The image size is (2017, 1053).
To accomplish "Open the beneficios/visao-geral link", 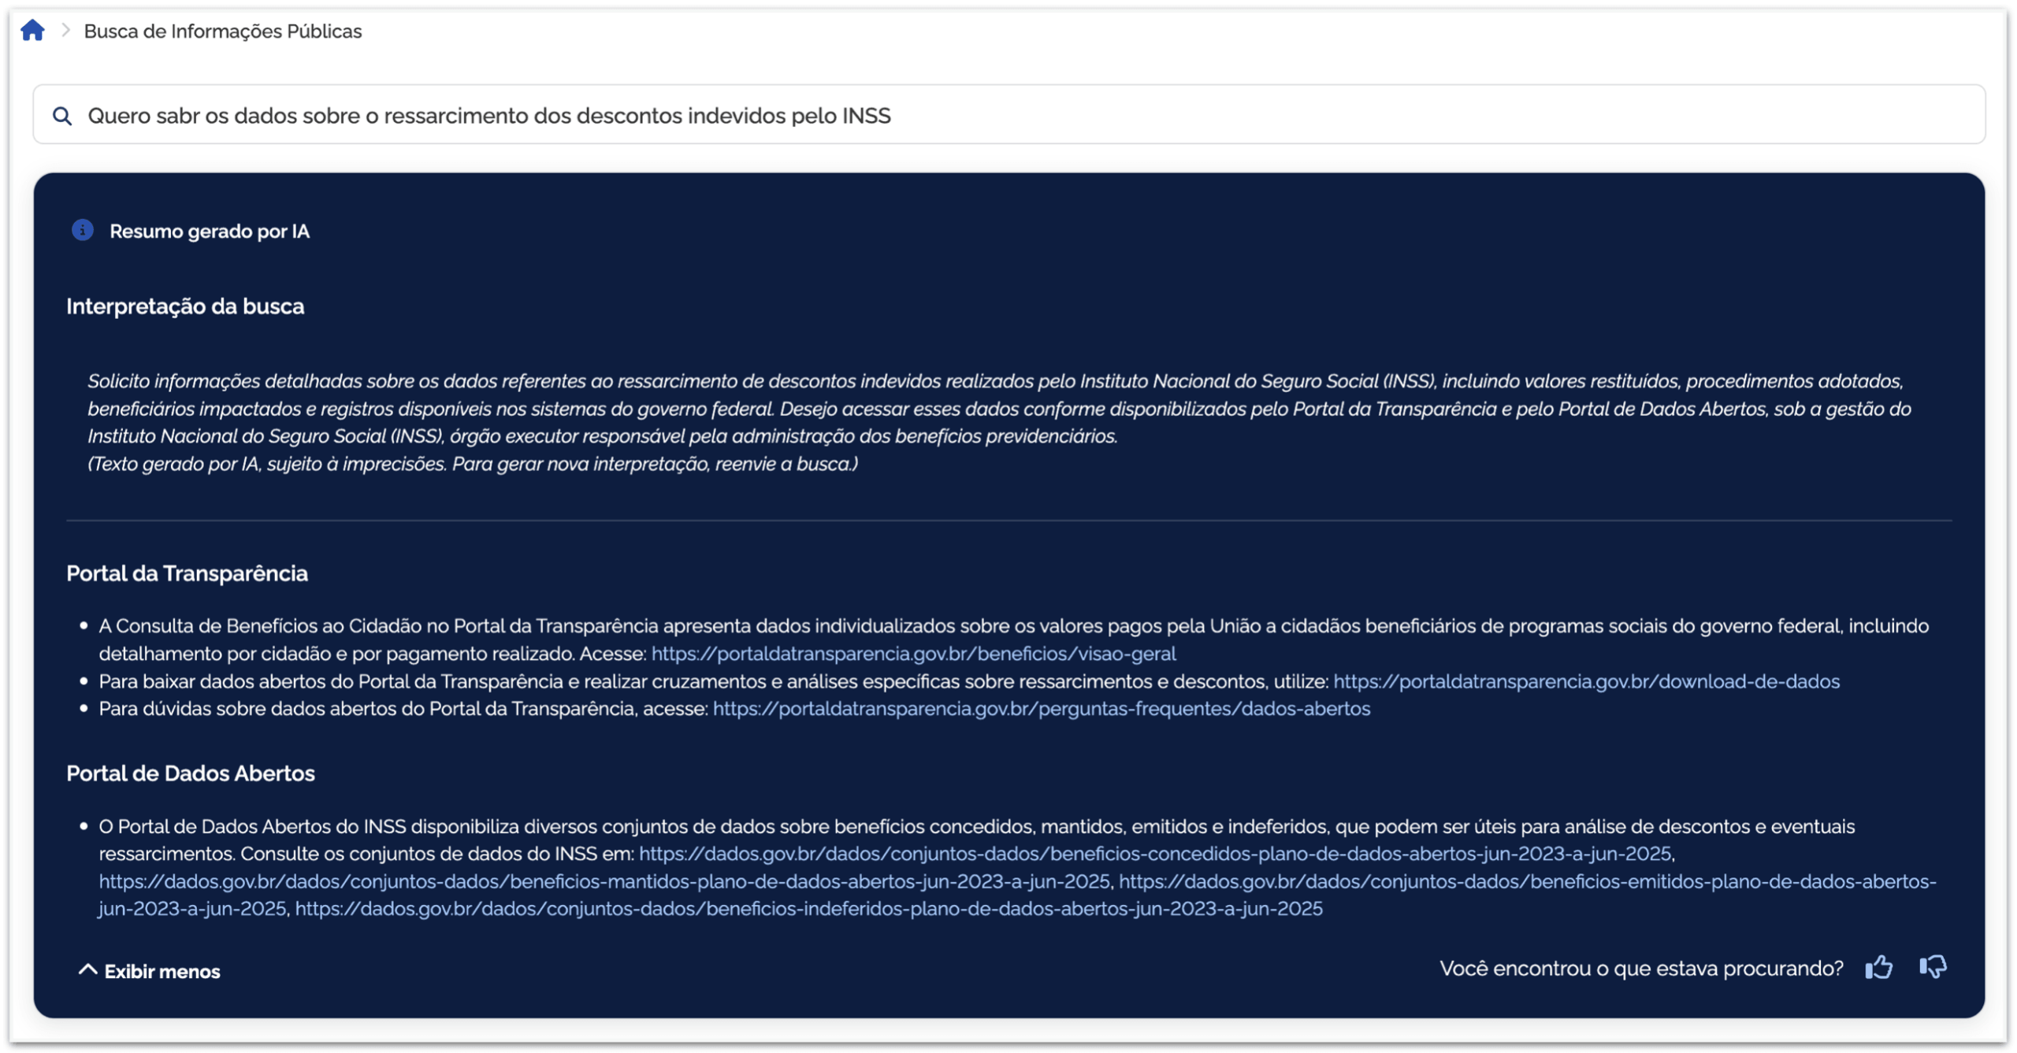I will (913, 654).
